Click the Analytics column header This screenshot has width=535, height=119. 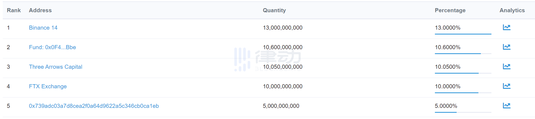tap(512, 10)
